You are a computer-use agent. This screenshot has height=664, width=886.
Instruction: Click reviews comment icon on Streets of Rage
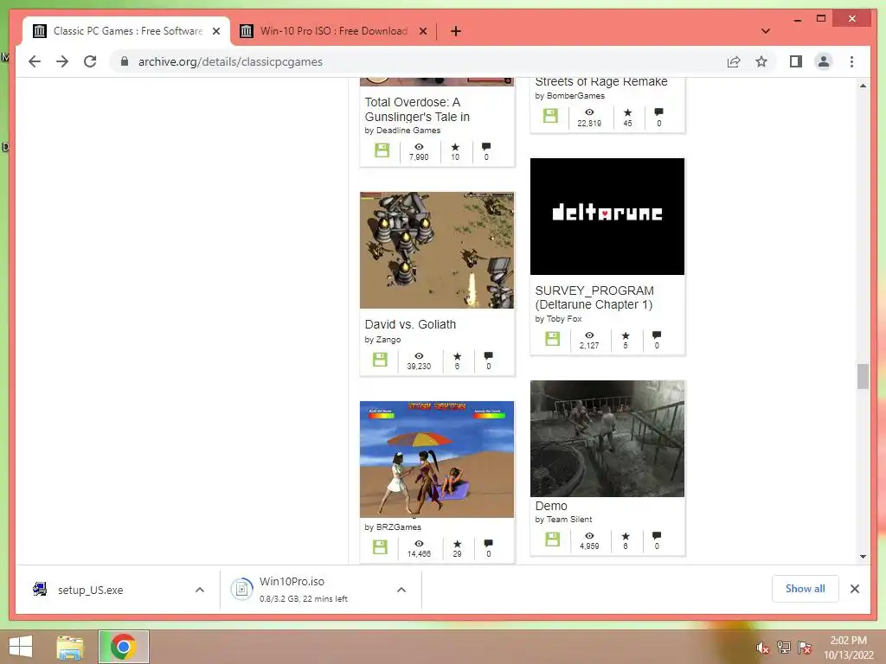coord(658,112)
